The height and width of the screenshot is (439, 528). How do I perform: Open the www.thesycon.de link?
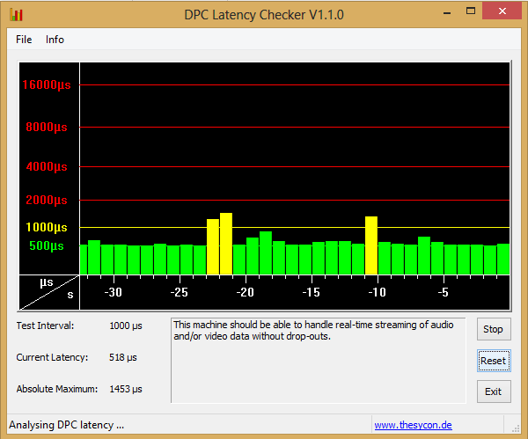(x=414, y=425)
